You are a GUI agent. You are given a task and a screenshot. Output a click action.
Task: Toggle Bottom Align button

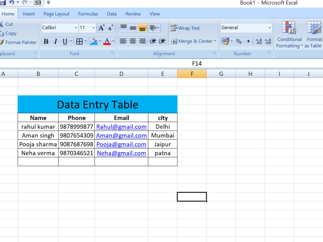pyautogui.click(x=142, y=28)
